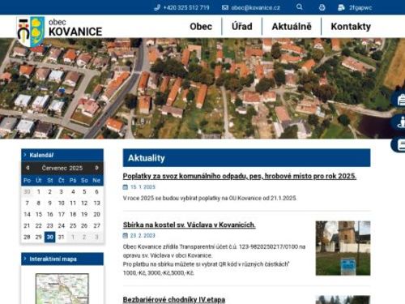The width and height of the screenshot is (405, 304).
Task: Select day 28 in calendar
Action: (x=27, y=237)
